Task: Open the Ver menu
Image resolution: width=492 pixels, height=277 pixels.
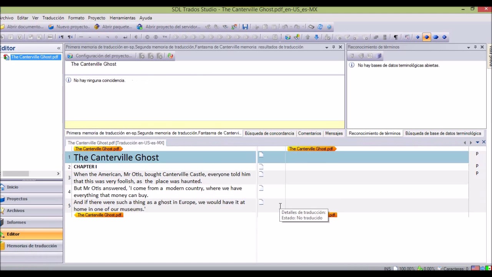Action: tap(35, 18)
